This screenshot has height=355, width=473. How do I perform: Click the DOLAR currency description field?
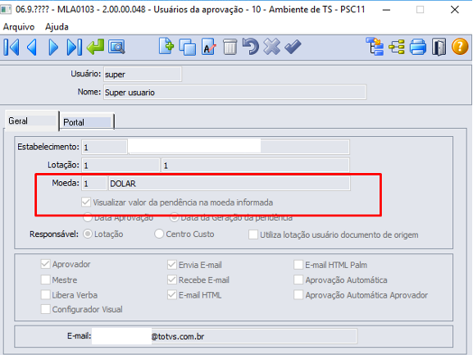tap(230, 184)
